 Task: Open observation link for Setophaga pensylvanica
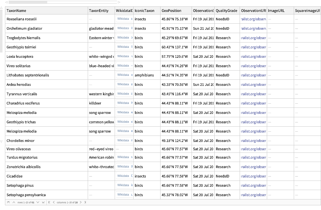[254, 195]
